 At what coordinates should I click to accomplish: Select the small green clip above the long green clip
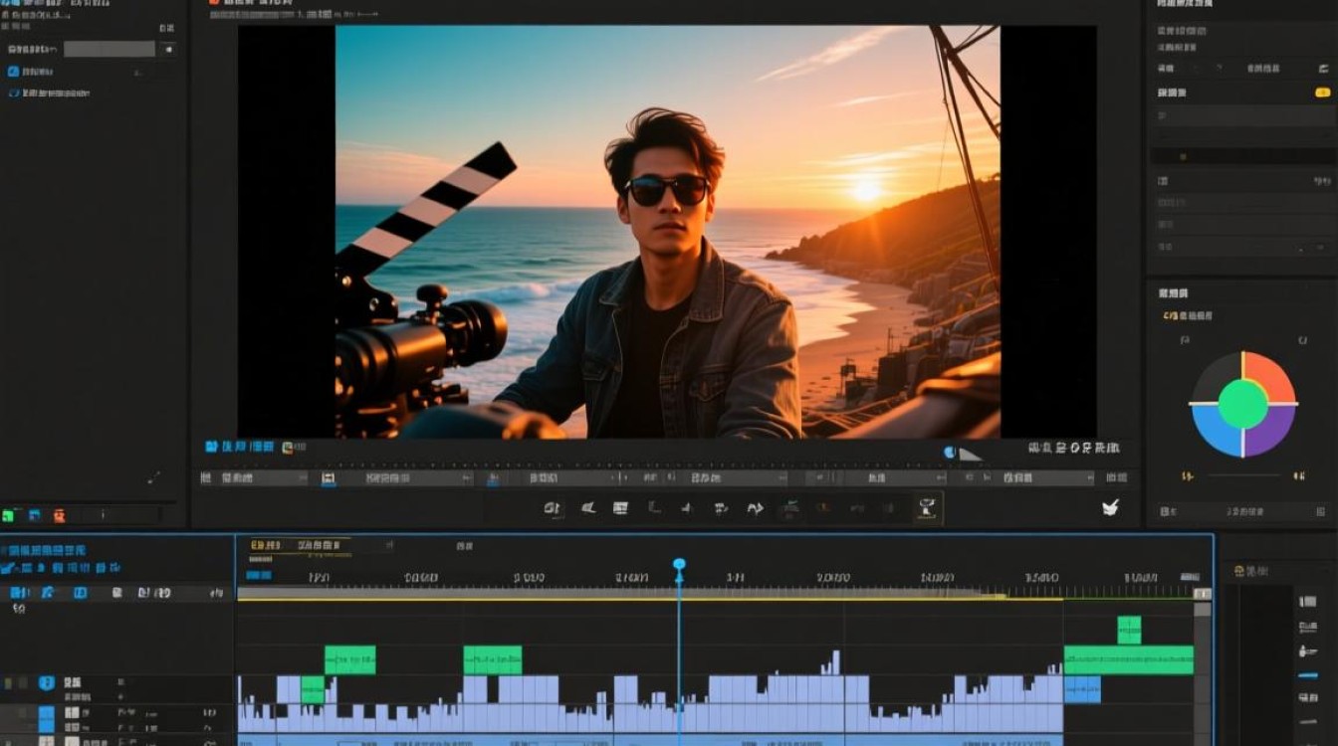[x=1129, y=630]
